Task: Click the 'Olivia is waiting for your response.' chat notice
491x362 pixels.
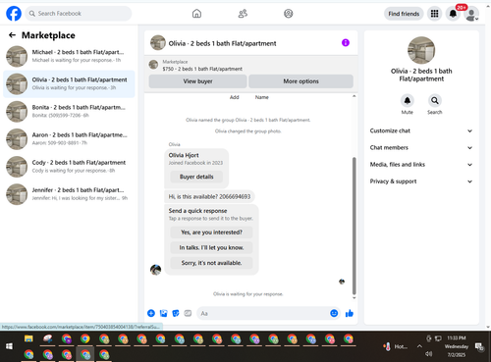Action: coord(247,294)
